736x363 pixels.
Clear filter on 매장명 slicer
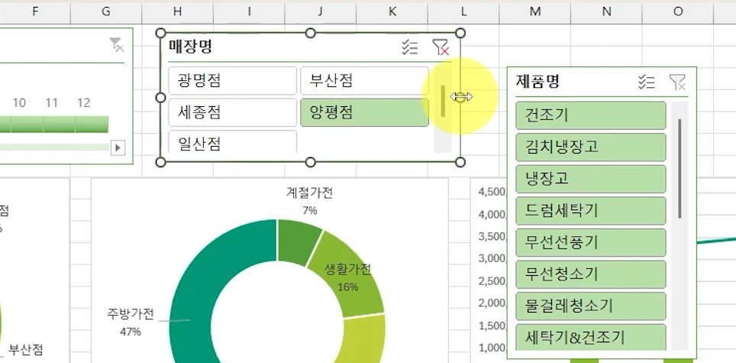click(x=441, y=47)
